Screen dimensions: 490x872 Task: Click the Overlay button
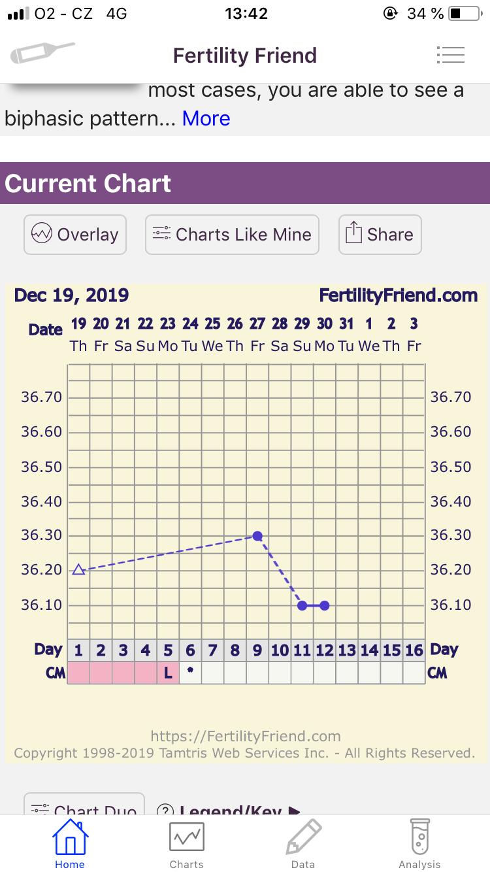click(75, 234)
